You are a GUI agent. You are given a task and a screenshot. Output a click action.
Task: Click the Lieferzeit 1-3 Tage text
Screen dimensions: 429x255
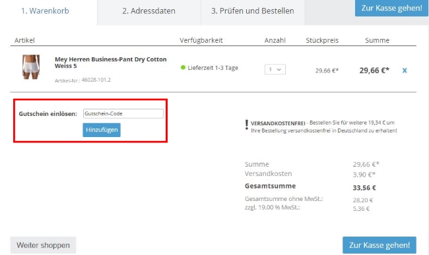coord(213,68)
